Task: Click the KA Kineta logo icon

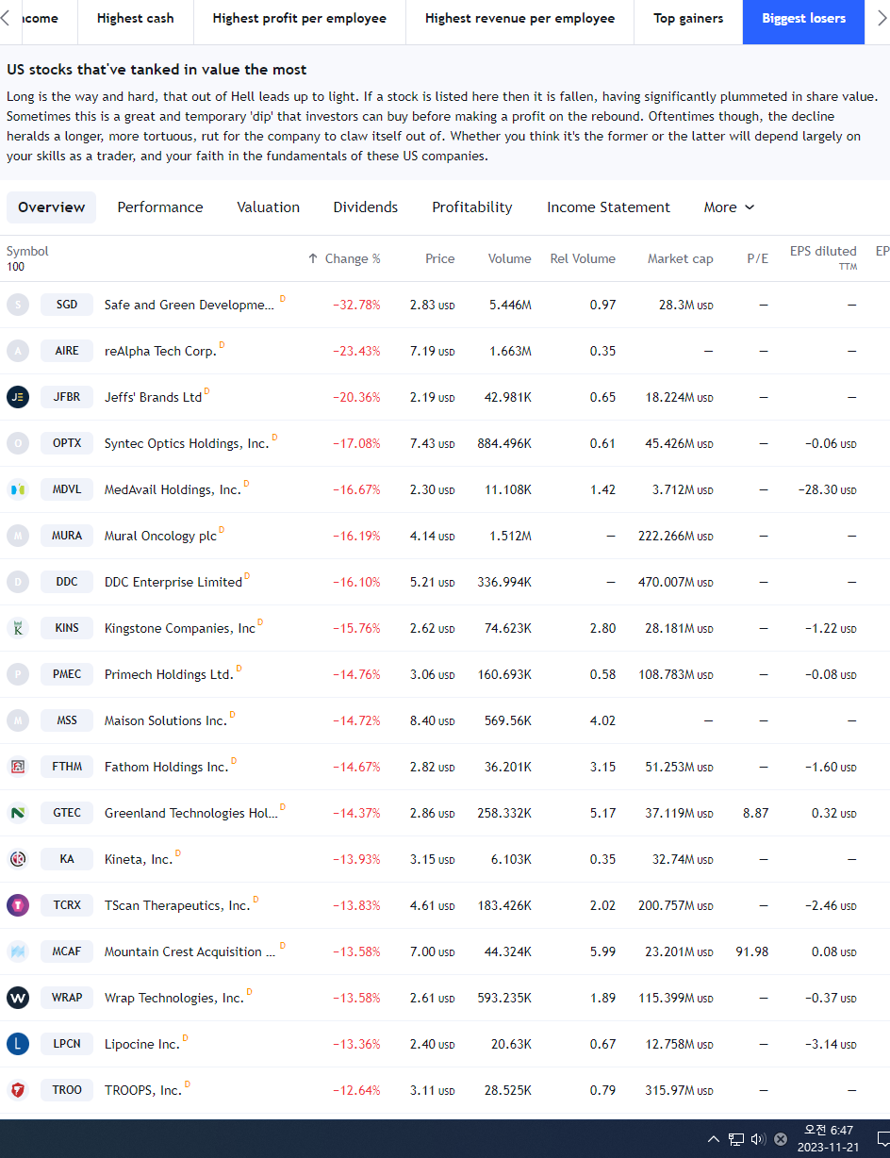Action: [18, 859]
